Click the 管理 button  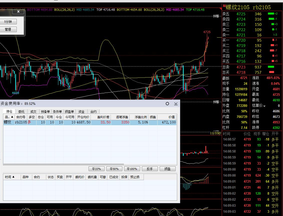8,29
